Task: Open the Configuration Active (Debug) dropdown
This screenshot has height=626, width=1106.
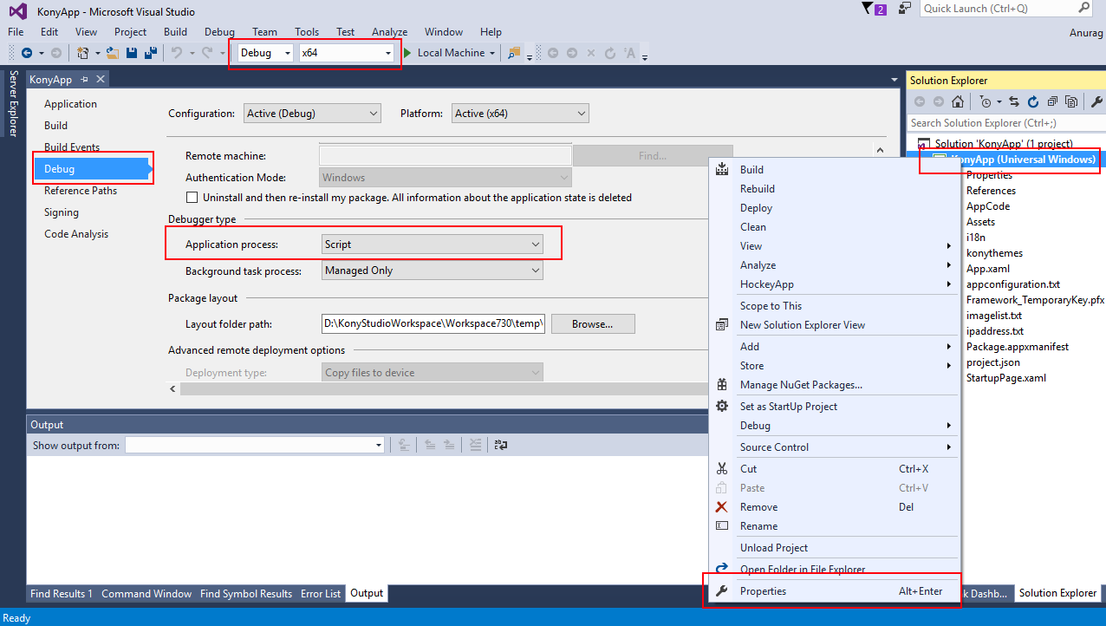Action: point(312,113)
